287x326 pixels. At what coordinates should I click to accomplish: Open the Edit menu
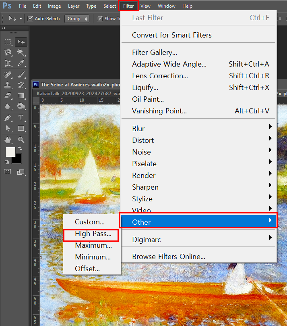click(x=37, y=6)
